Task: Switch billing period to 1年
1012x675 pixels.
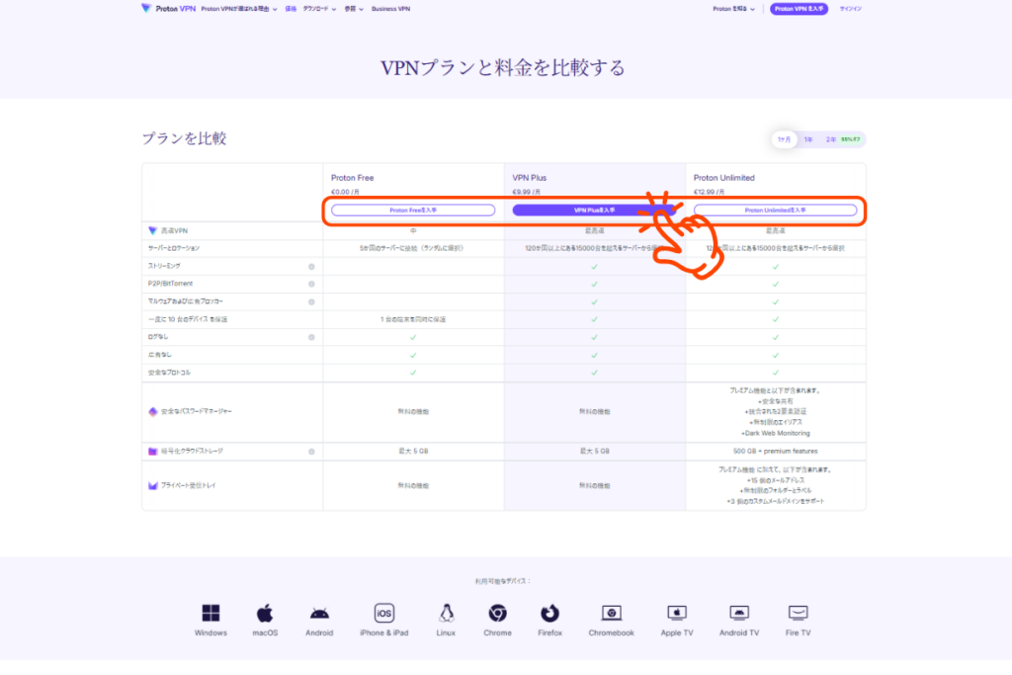Action: (x=808, y=139)
